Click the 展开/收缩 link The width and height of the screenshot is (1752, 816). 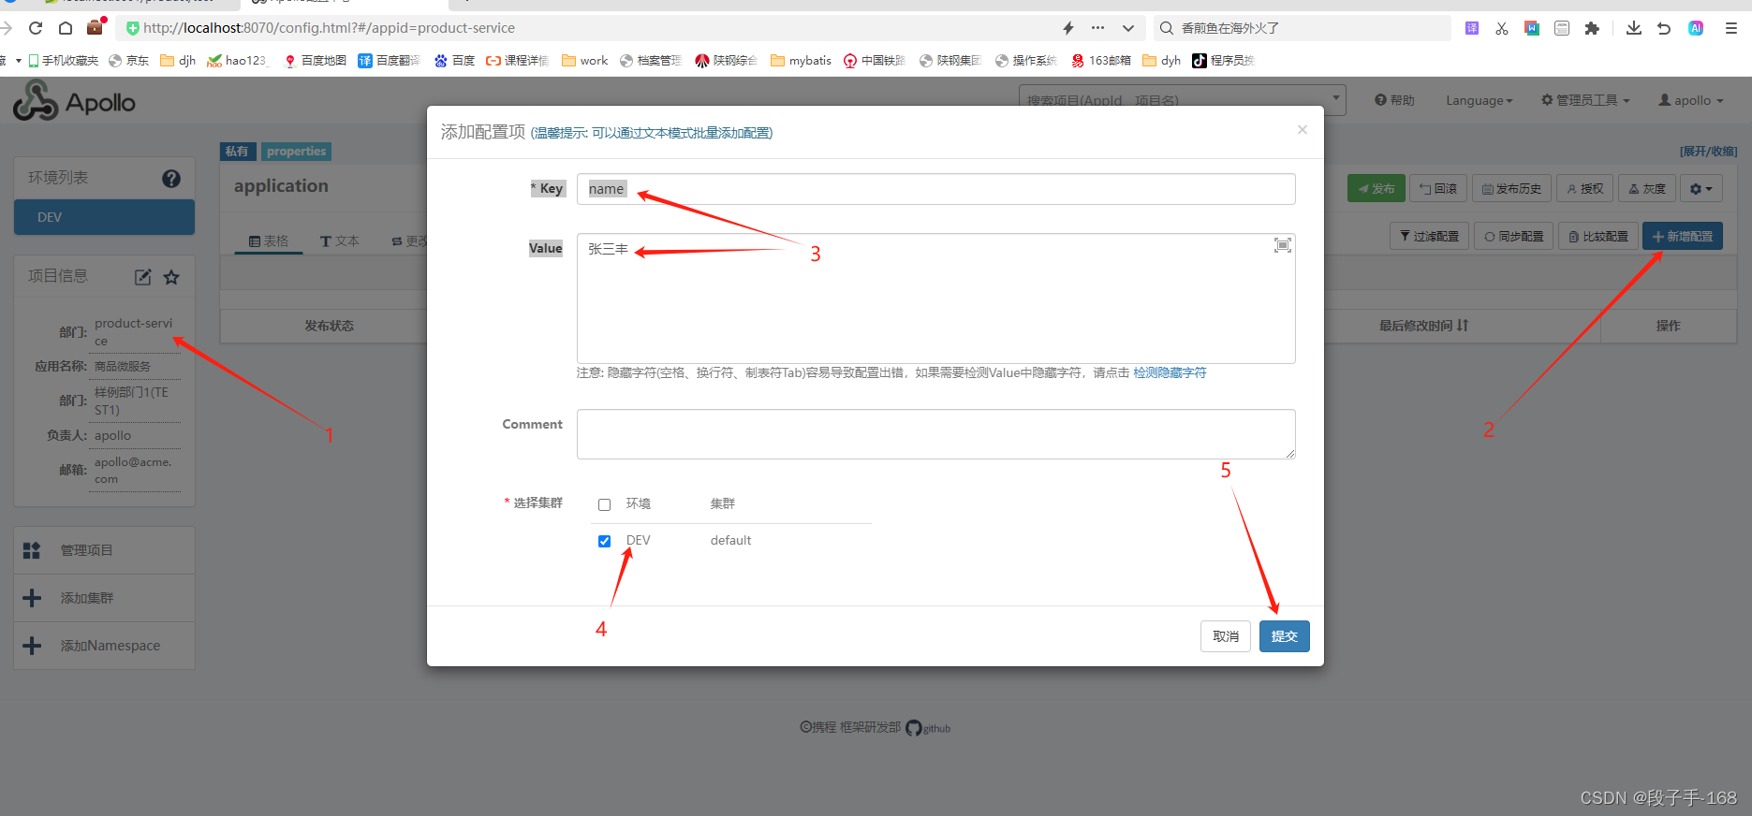coord(1709,152)
